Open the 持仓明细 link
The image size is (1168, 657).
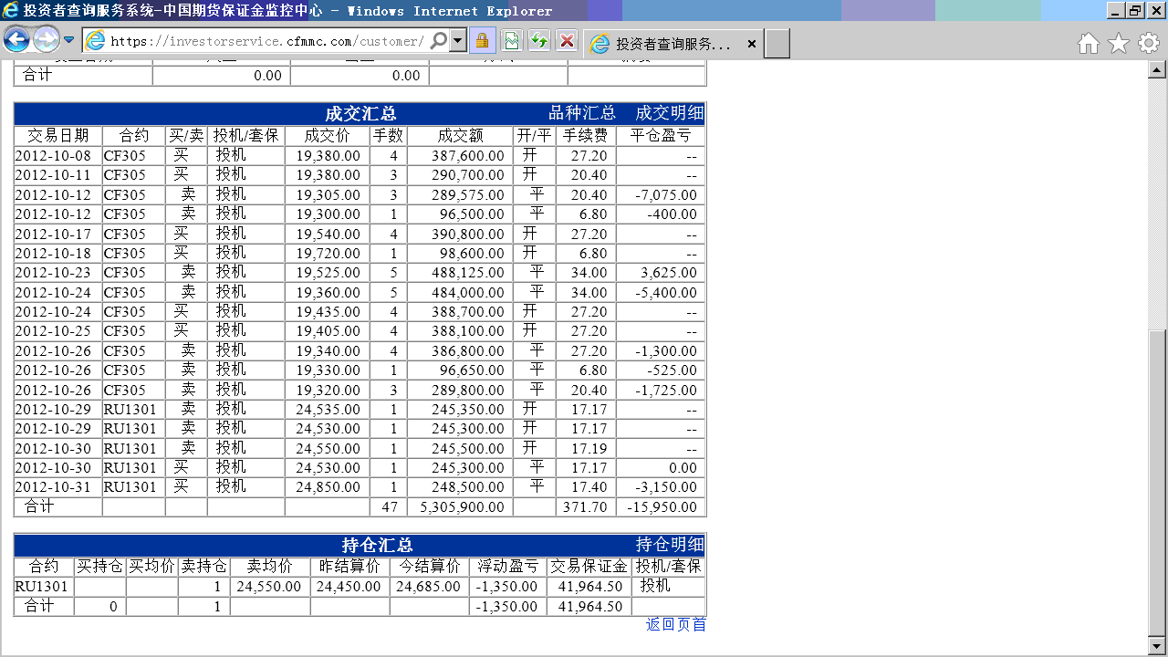670,545
